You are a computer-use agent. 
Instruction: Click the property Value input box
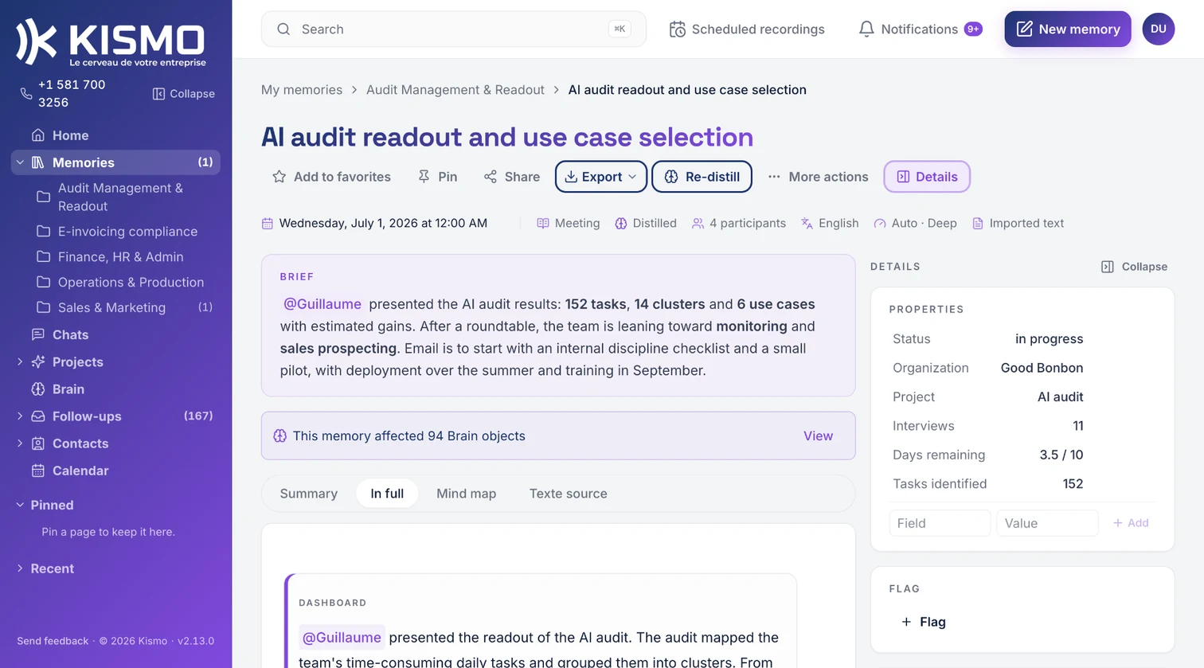pyautogui.click(x=1047, y=523)
